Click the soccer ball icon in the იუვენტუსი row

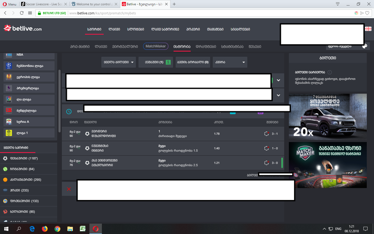[87, 148]
